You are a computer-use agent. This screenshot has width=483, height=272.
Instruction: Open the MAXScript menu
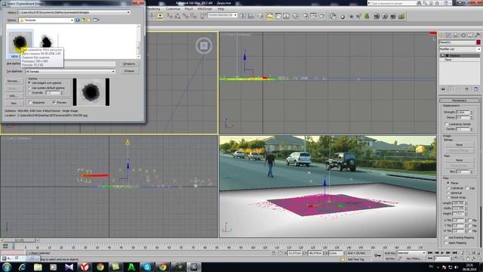tap(205, 8)
